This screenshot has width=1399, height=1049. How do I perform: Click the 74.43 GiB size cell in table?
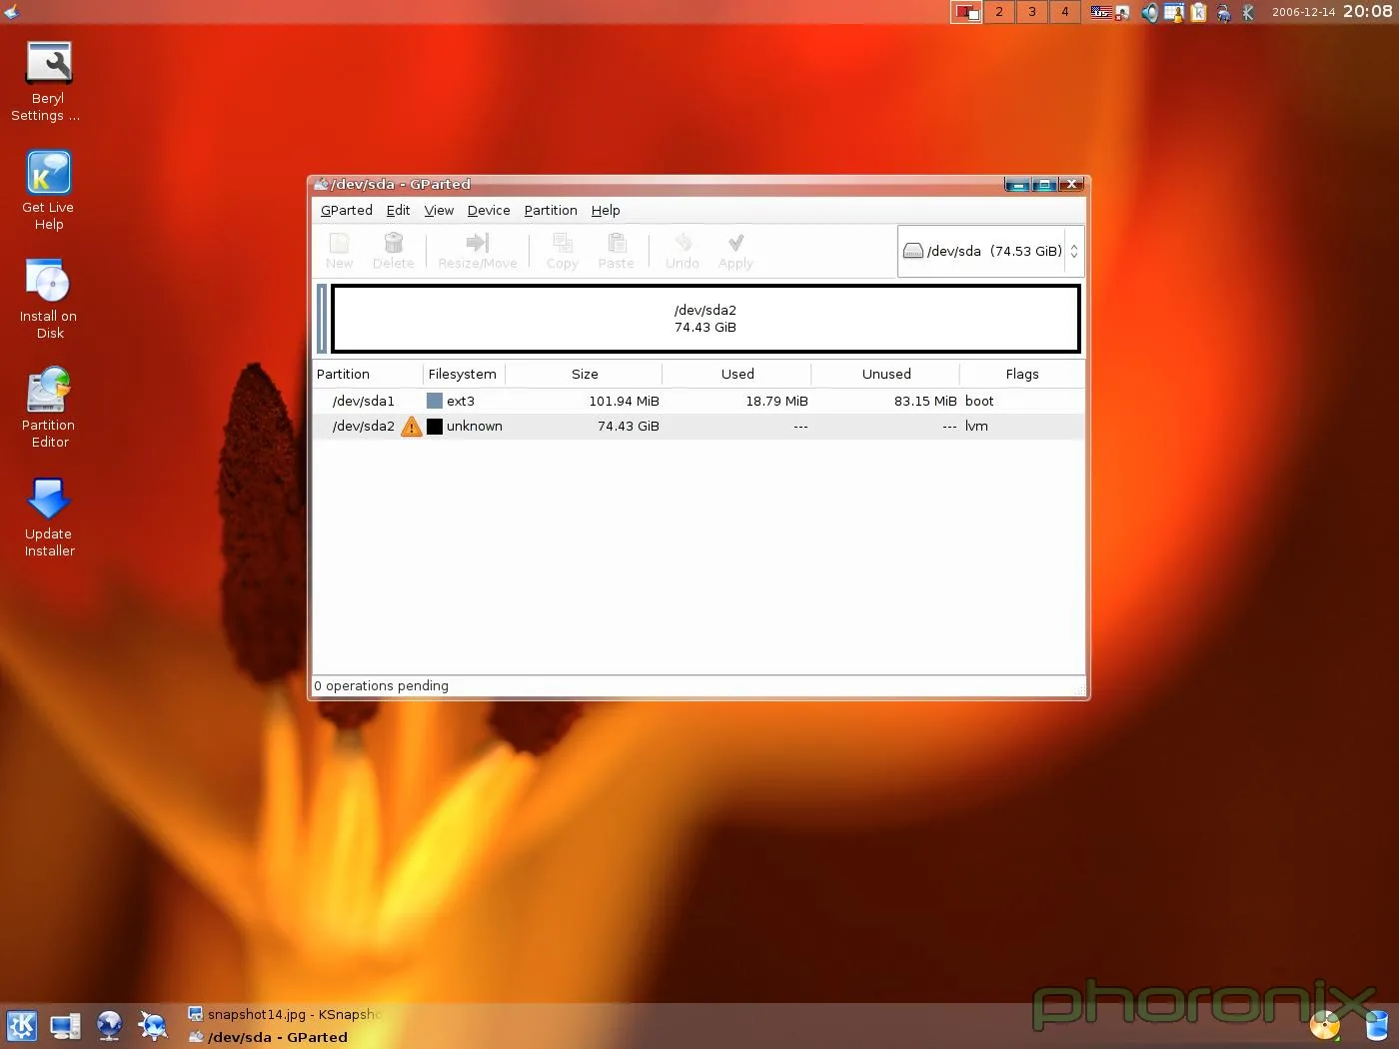pos(628,427)
